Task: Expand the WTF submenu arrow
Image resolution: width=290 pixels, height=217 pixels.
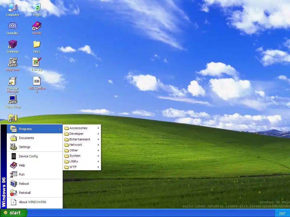Action: [x=98, y=167]
